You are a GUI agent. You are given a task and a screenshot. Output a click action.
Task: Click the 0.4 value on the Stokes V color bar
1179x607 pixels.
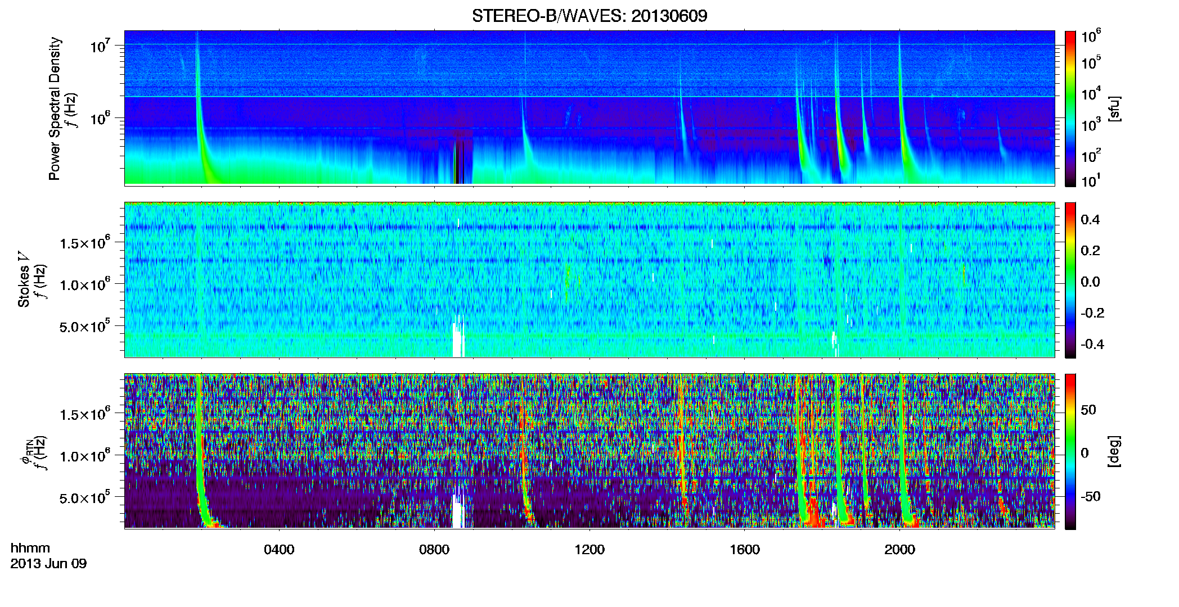tap(1090, 220)
